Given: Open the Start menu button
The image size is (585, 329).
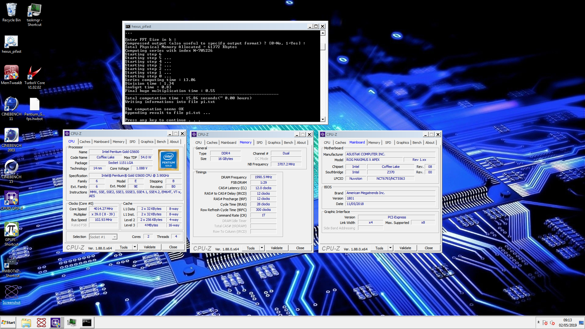Looking at the screenshot, I should [8, 322].
